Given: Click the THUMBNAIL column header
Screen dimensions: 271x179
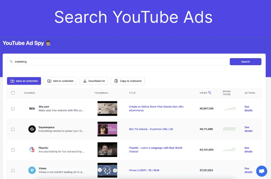Looking at the screenshot, I should click(x=102, y=93).
